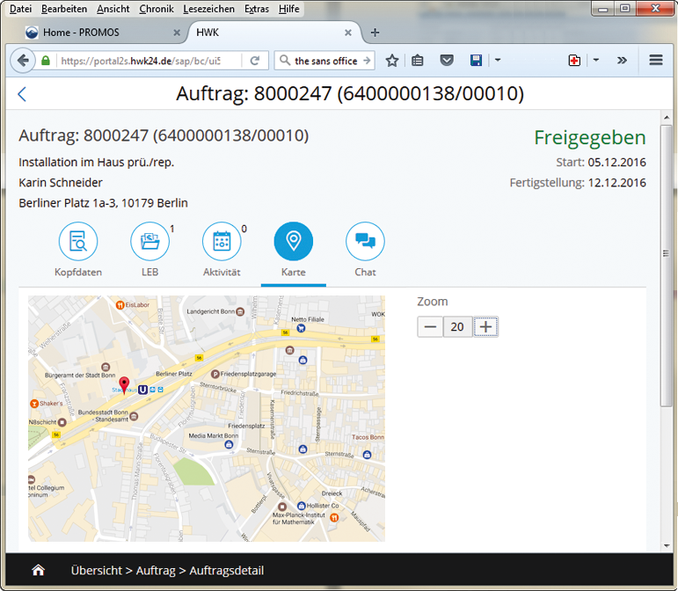Image resolution: width=678 pixels, height=591 pixels.
Task: Increase map zoom with plus button
Action: tap(485, 327)
